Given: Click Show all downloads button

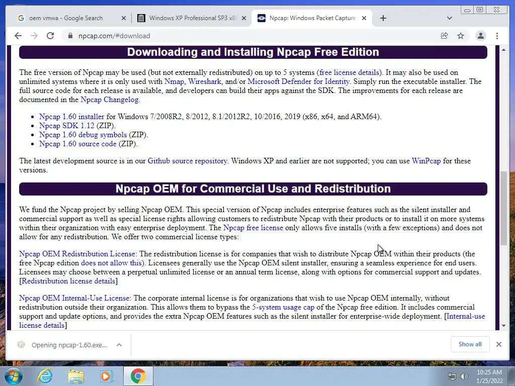Looking at the screenshot, I should (470, 344).
